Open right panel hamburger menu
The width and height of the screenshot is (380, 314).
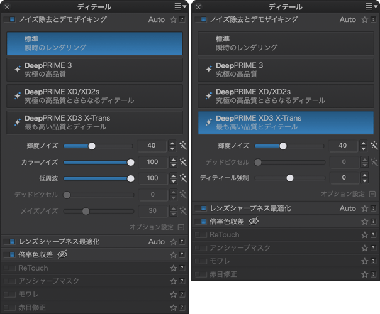pos(372,6)
